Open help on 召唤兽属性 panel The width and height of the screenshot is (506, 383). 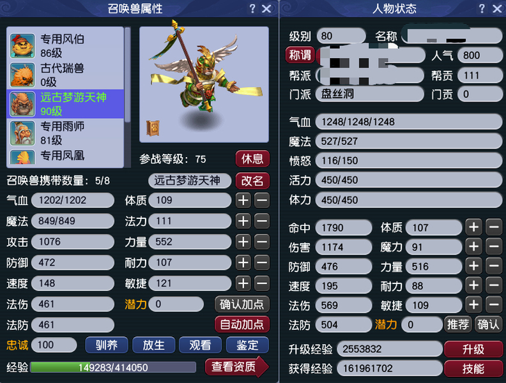click(x=252, y=9)
